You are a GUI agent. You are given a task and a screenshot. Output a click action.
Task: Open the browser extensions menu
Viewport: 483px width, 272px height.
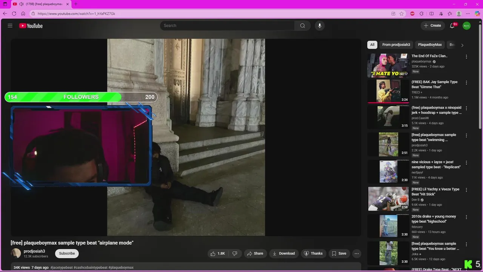click(x=421, y=14)
